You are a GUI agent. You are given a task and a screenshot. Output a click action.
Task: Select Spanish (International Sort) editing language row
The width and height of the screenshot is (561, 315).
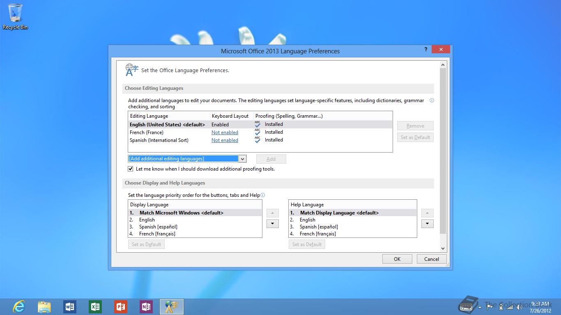pos(260,140)
